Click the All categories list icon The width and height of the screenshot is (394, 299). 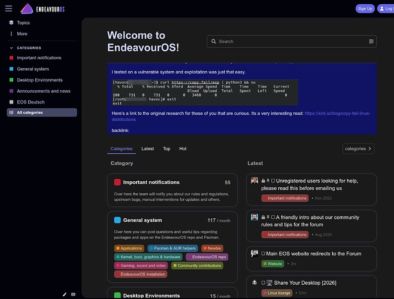click(11, 112)
